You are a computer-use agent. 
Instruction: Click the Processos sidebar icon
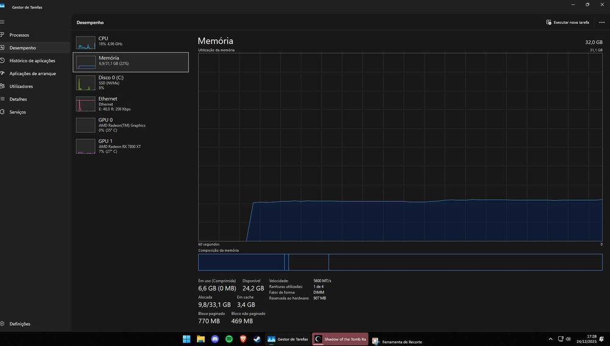tap(2, 35)
